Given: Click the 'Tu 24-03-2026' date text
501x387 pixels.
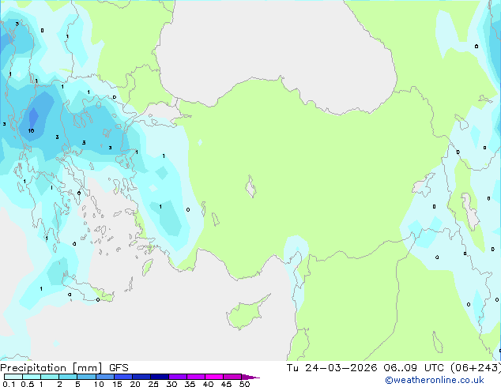Looking at the screenshot, I should [x=332, y=368].
